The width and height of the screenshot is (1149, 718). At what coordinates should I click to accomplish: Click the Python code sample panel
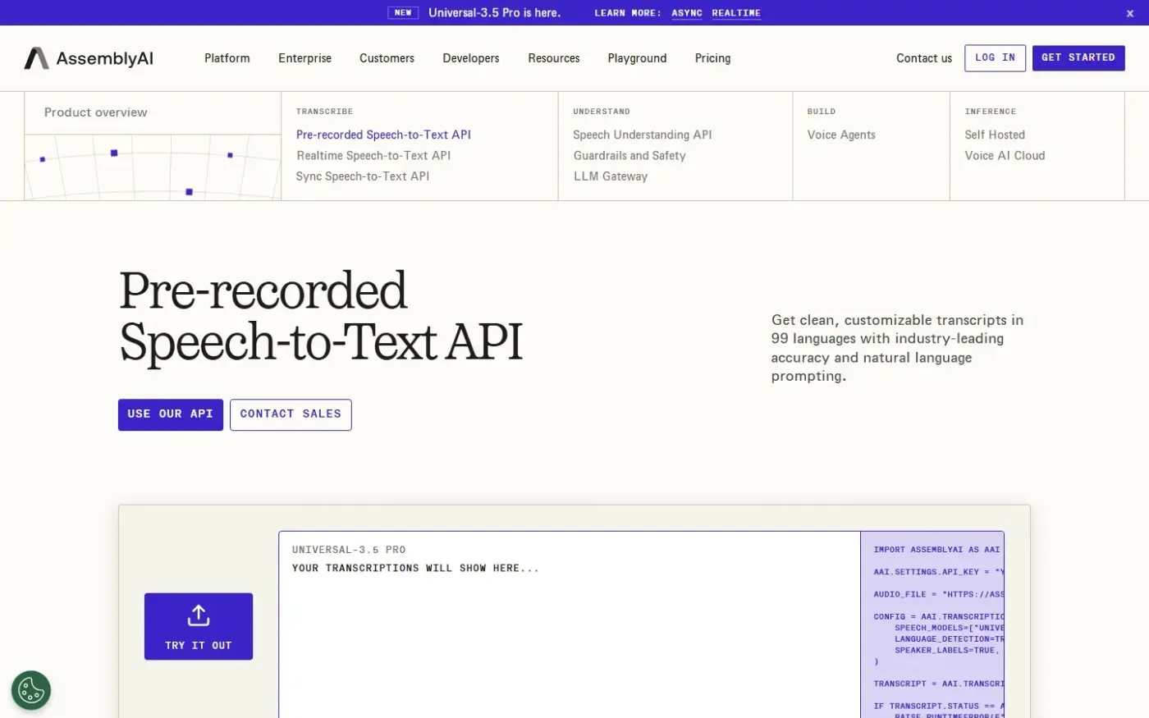click(x=932, y=624)
